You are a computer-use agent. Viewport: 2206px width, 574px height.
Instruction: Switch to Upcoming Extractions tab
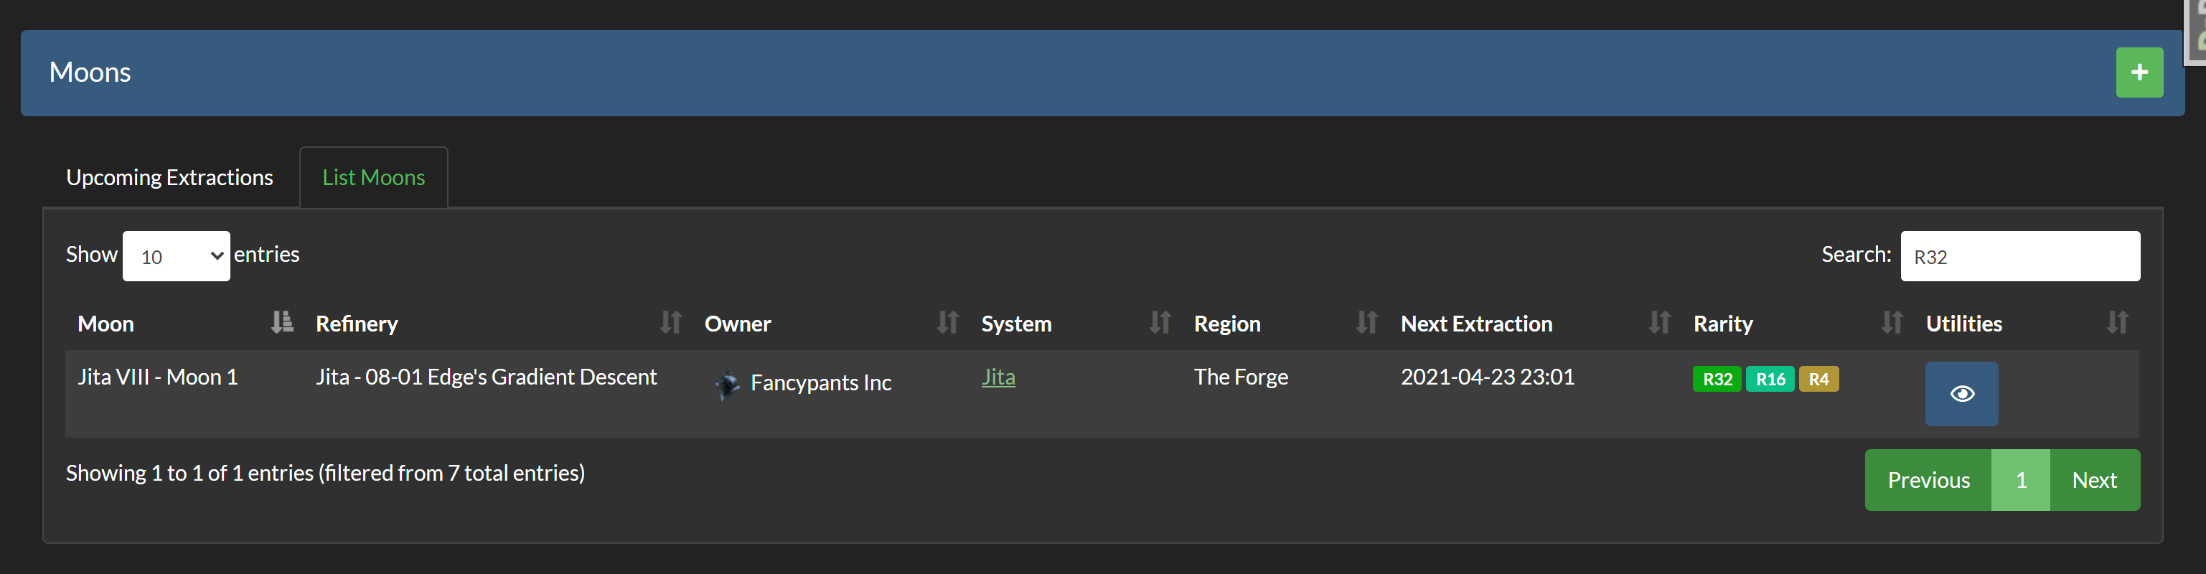pos(169,177)
